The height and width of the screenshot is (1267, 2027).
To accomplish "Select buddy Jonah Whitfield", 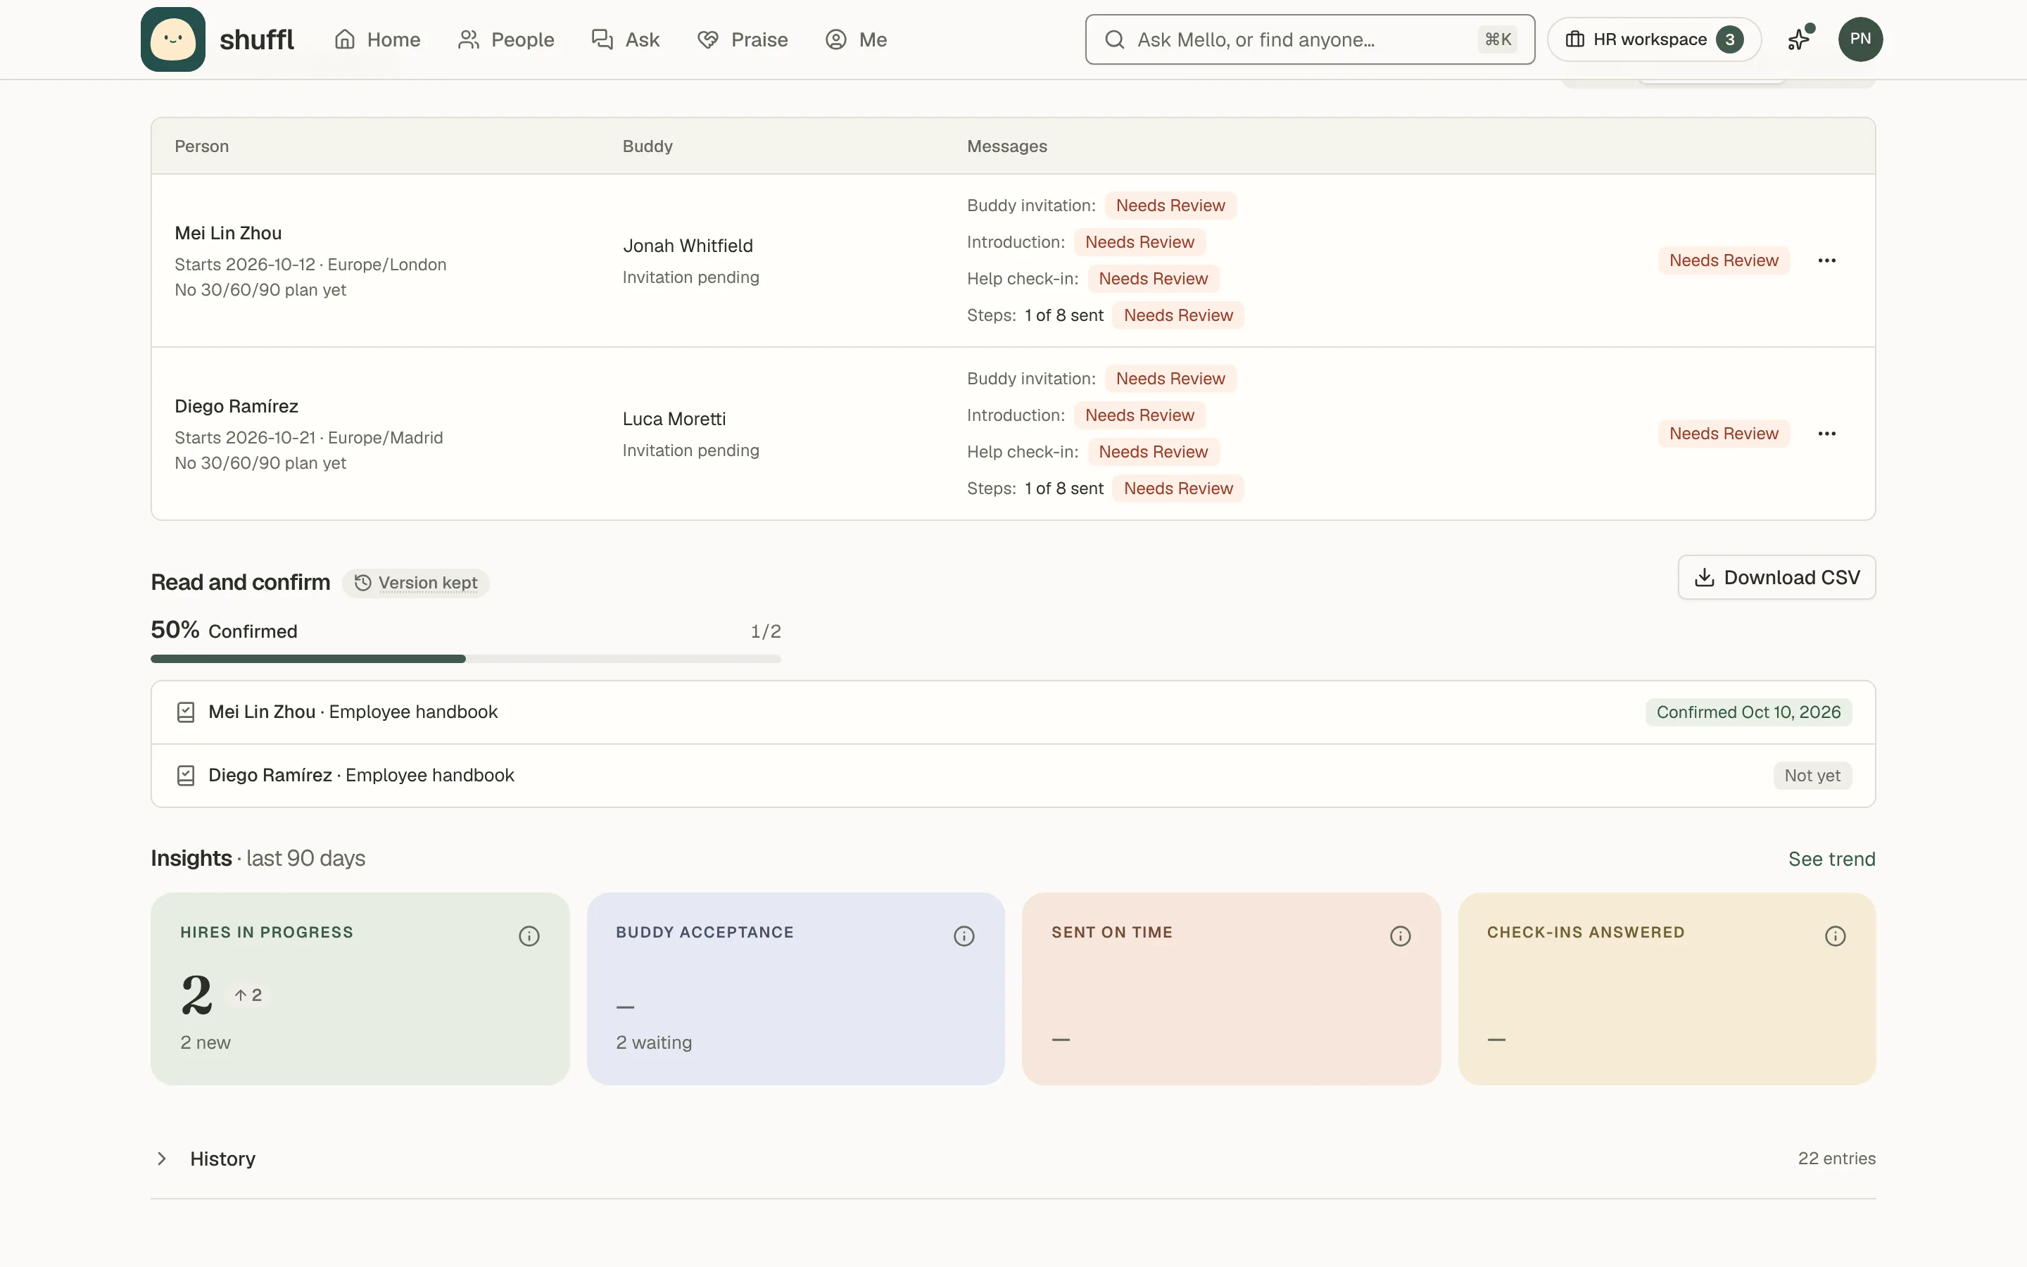I will (688, 246).
